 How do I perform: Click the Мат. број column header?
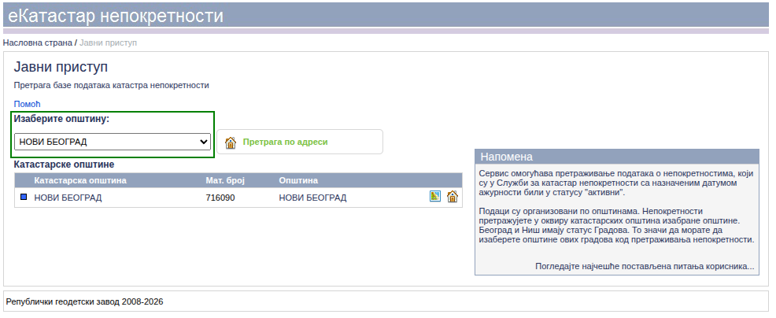click(225, 180)
